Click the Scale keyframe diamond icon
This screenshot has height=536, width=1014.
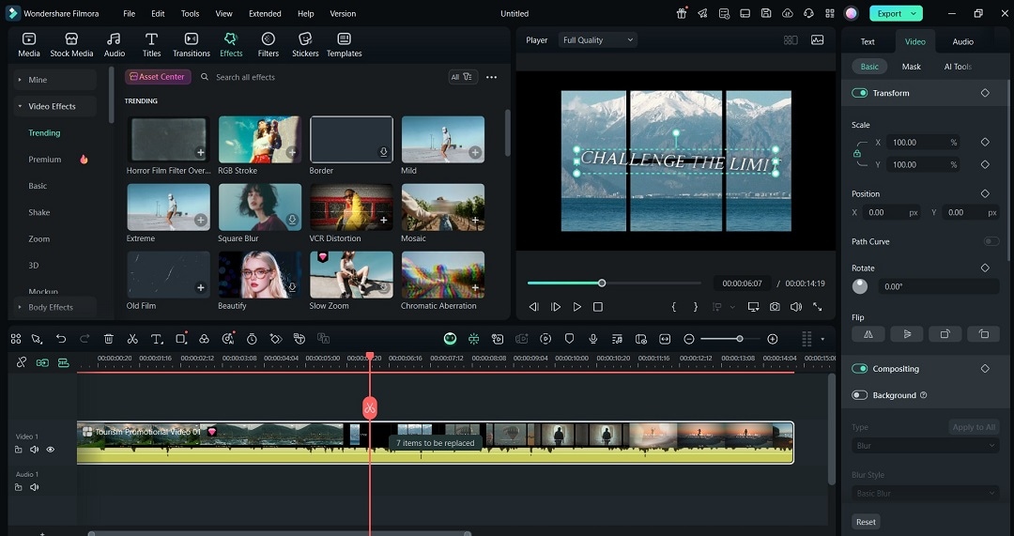[985, 143]
